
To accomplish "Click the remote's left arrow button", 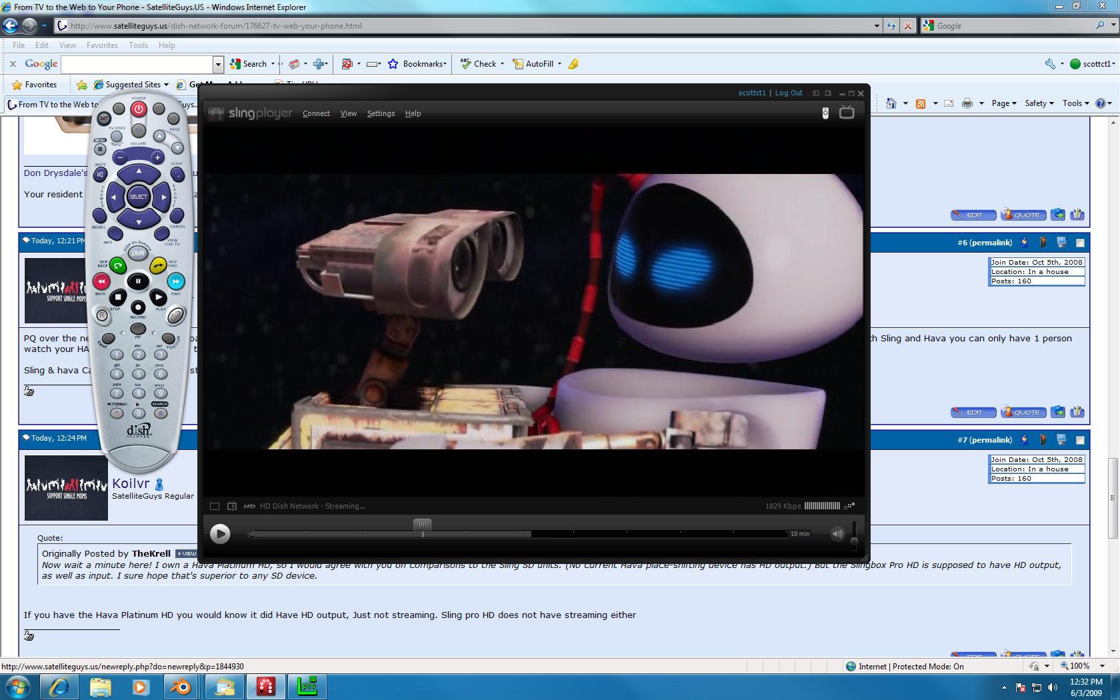I will (113, 197).
